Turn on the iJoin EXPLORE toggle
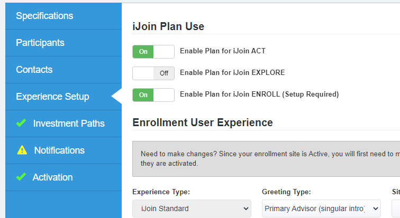Viewport: 400px width, 218px height. 153,73
